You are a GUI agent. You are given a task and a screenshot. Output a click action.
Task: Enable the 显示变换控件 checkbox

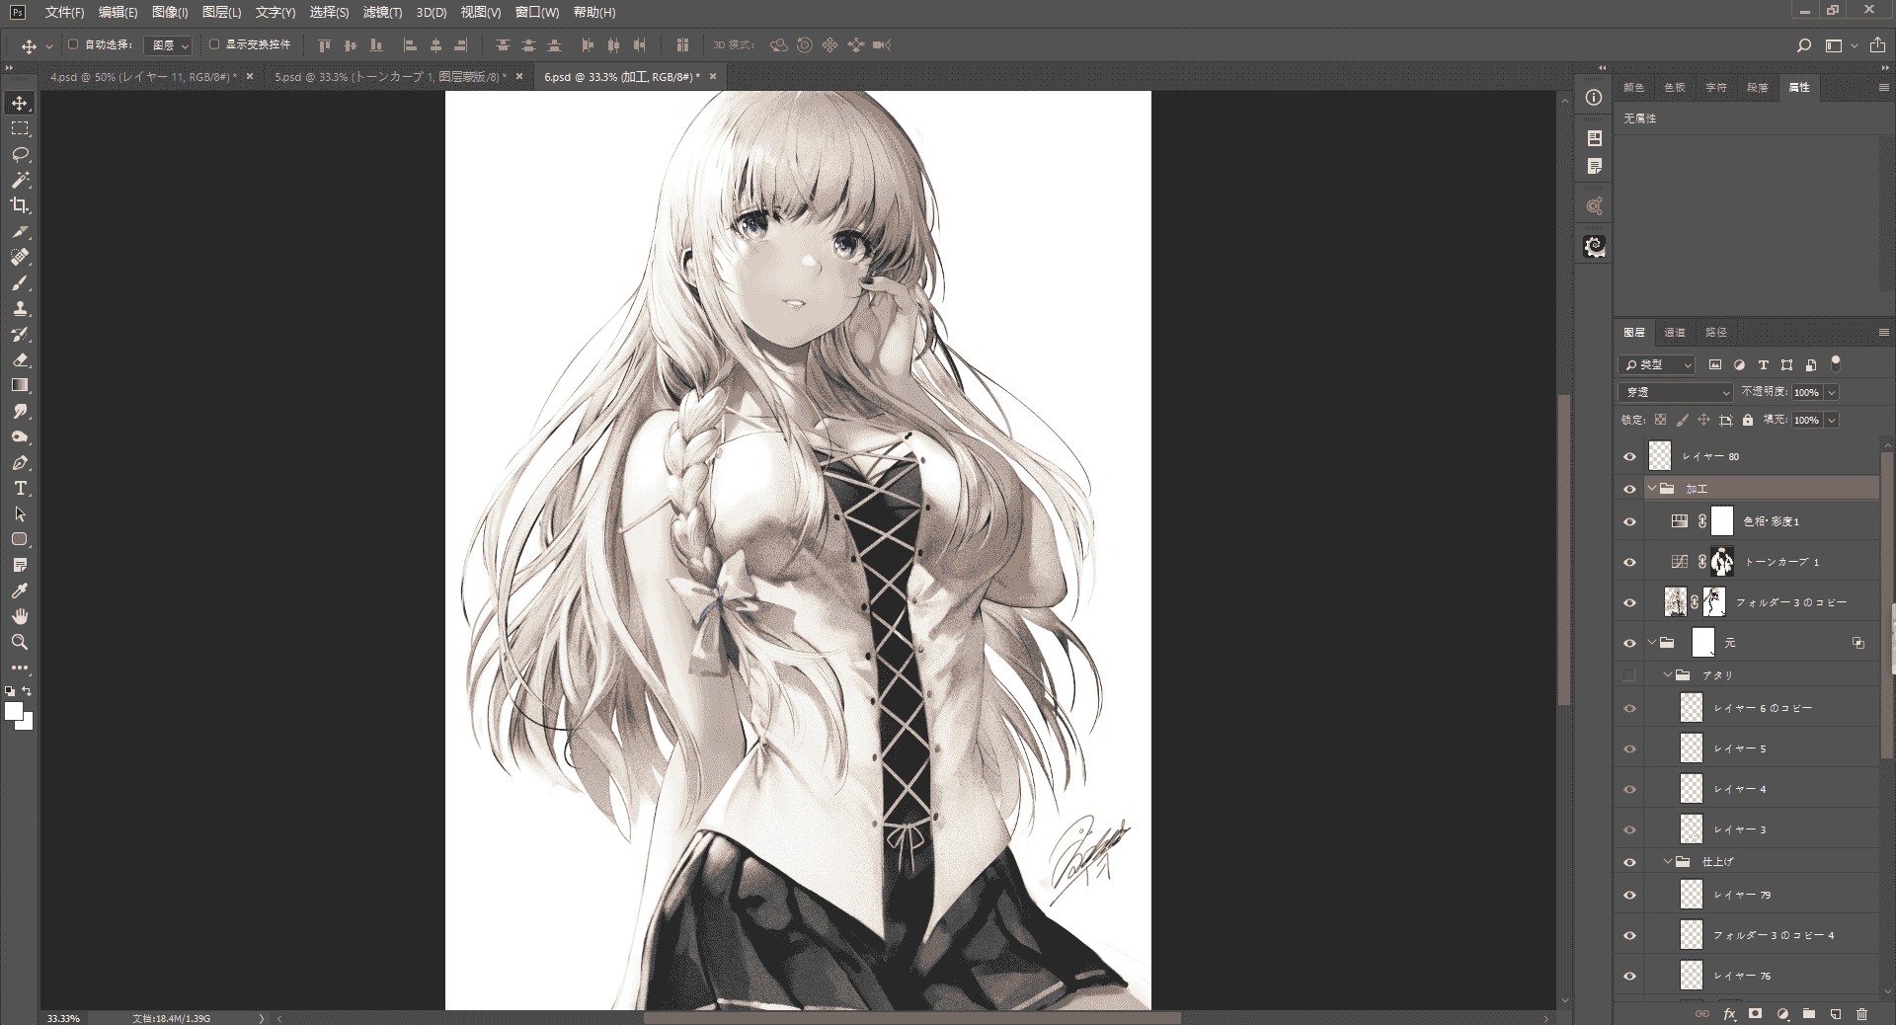click(x=214, y=44)
